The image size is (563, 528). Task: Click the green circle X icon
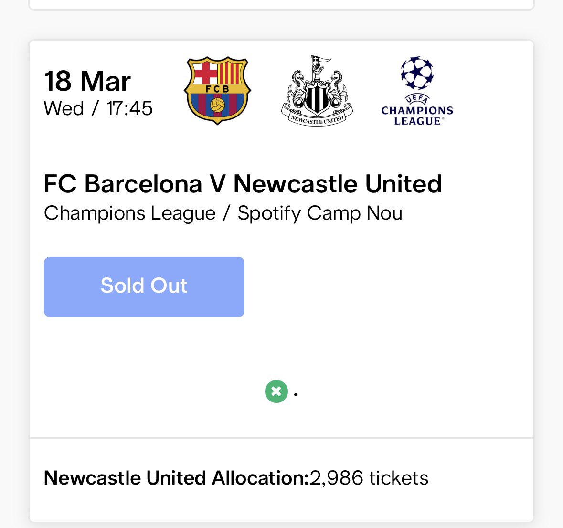pos(276,391)
